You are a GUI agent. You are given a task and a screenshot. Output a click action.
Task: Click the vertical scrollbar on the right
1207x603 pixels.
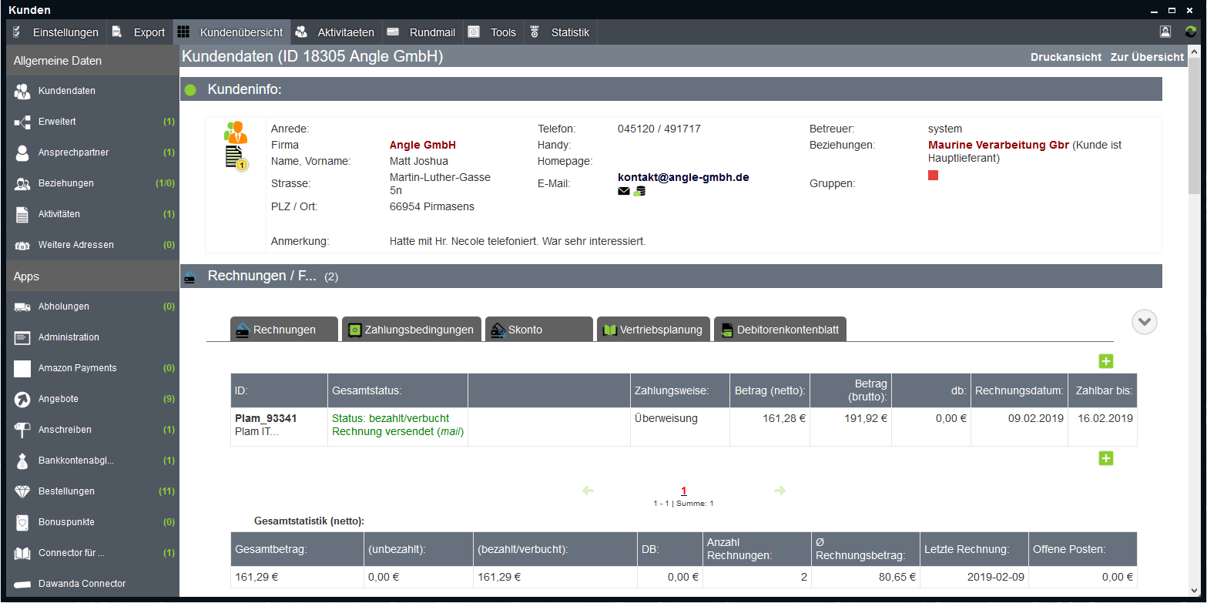coord(1194,127)
